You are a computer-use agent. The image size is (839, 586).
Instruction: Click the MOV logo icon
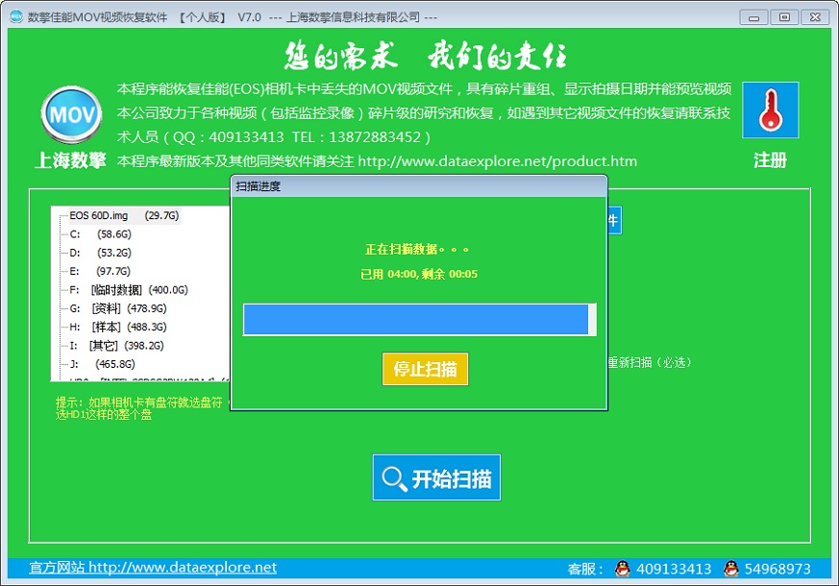71,115
